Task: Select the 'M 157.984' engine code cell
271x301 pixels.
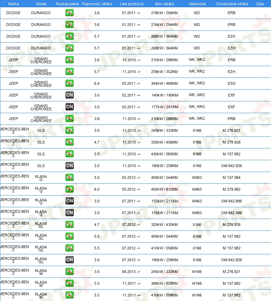Action: (231, 177)
